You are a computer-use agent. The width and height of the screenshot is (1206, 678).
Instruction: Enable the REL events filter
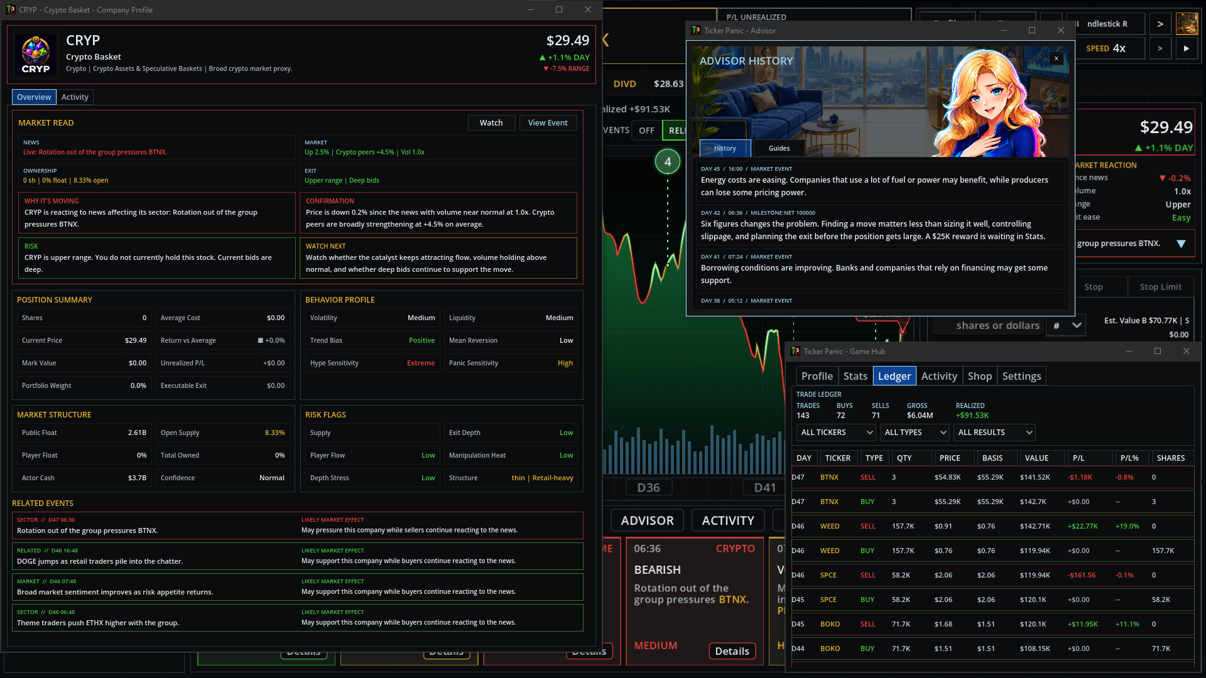coord(675,131)
